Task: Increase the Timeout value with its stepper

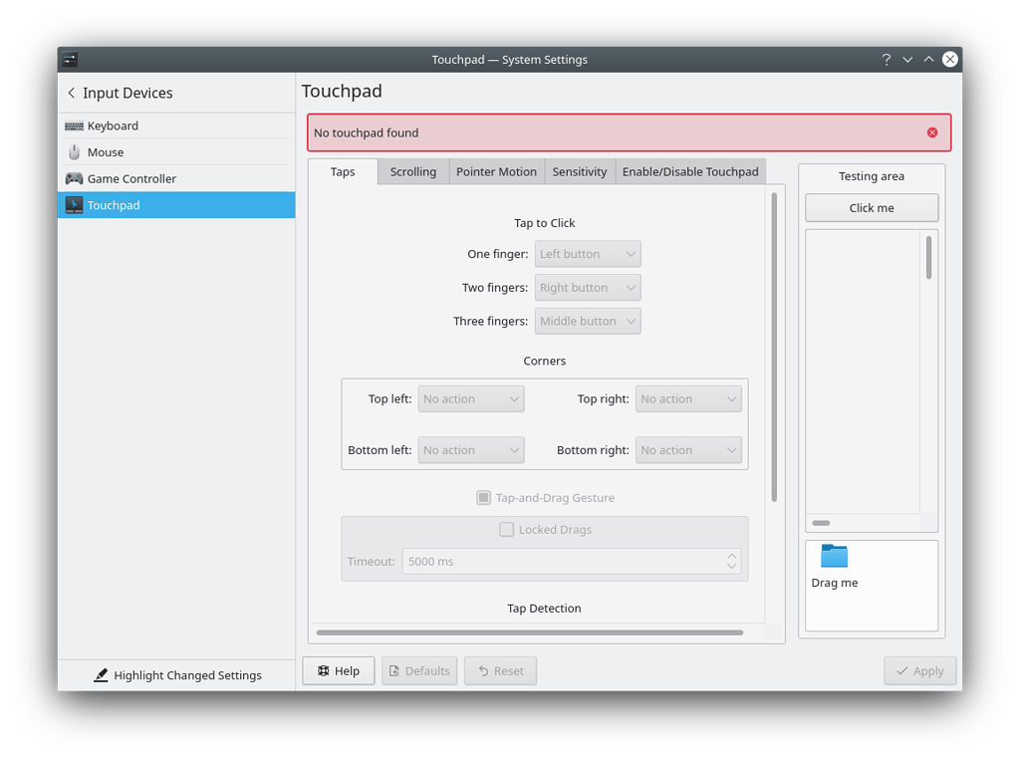Action: coord(733,557)
